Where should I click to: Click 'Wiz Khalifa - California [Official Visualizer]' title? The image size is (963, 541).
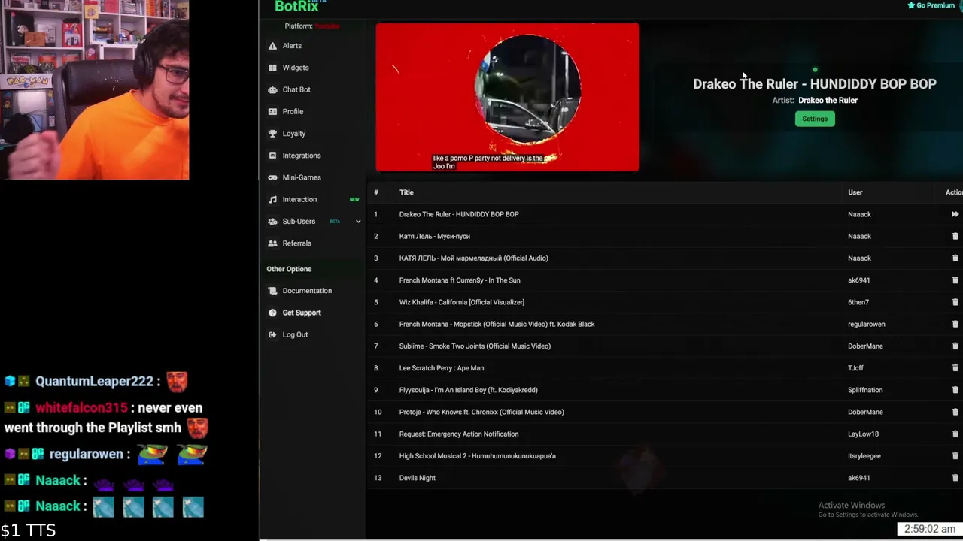coord(462,302)
